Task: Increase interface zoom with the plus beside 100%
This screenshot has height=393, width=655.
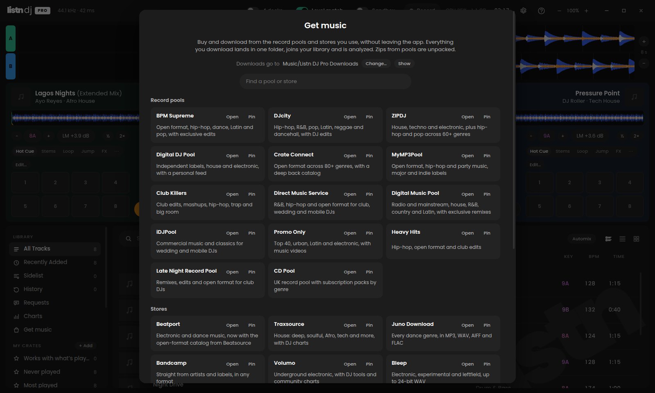Action: point(586,11)
